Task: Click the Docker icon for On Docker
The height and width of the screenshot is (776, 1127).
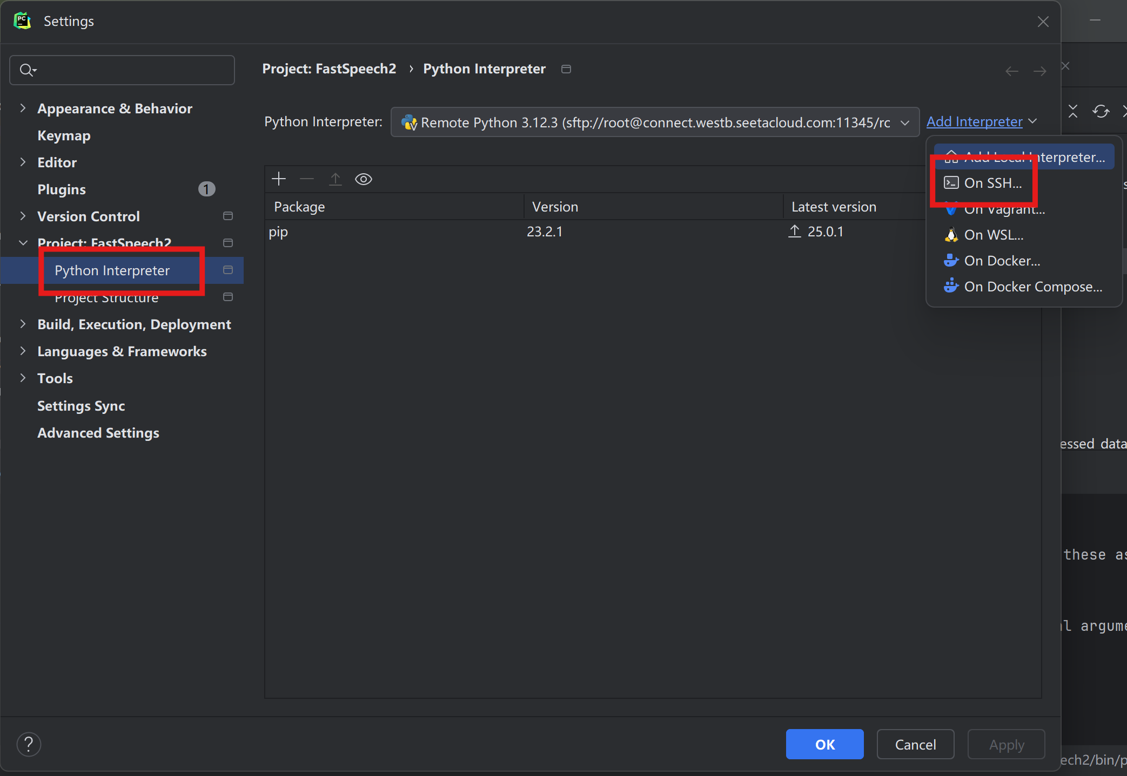Action: coord(951,261)
